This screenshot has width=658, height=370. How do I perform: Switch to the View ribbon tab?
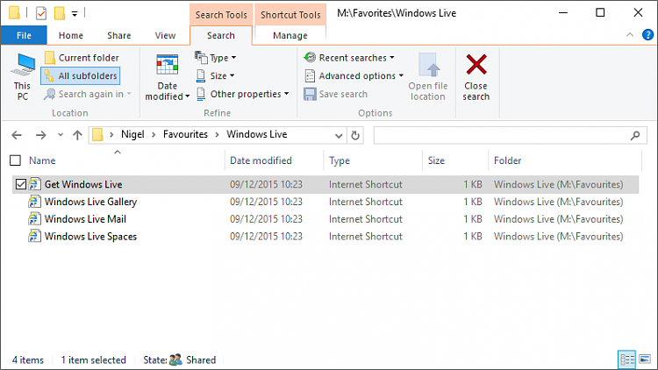point(165,36)
